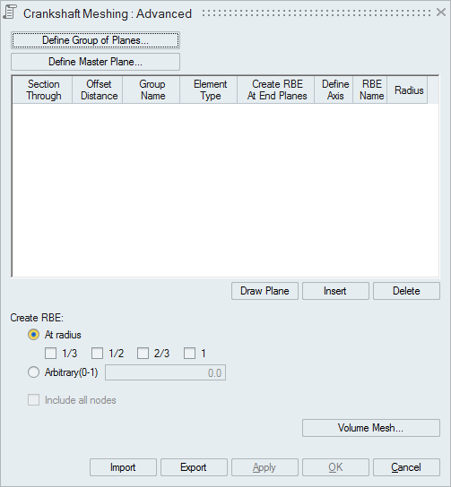
Task: Click Define Master Plane button
Action: (95, 62)
